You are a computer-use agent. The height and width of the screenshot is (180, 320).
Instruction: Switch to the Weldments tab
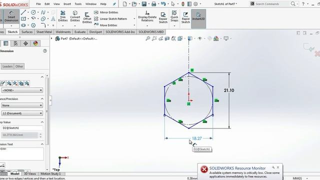click(x=63, y=32)
